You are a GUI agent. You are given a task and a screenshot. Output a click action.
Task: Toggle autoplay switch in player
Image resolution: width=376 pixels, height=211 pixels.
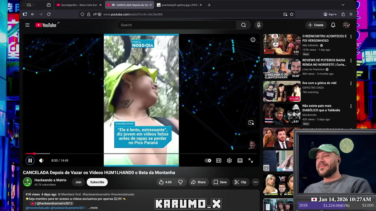point(208,160)
